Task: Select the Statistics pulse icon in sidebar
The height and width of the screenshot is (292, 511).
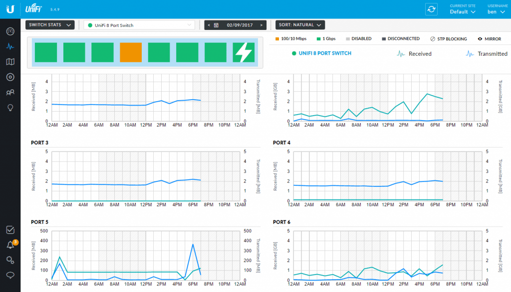Action: pyautogui.click(x=10, y=47)
